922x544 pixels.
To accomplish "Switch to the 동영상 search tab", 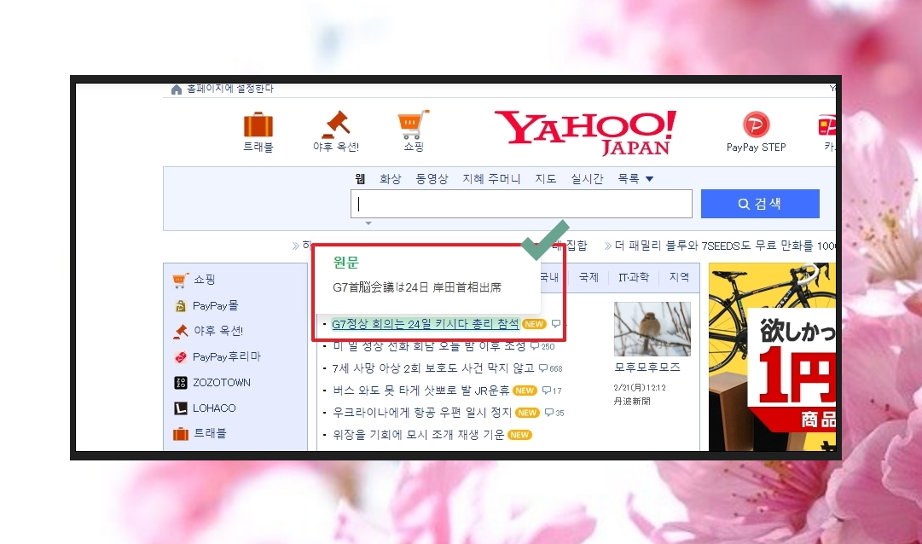I will pyautogui.click(x=432, y=179).
